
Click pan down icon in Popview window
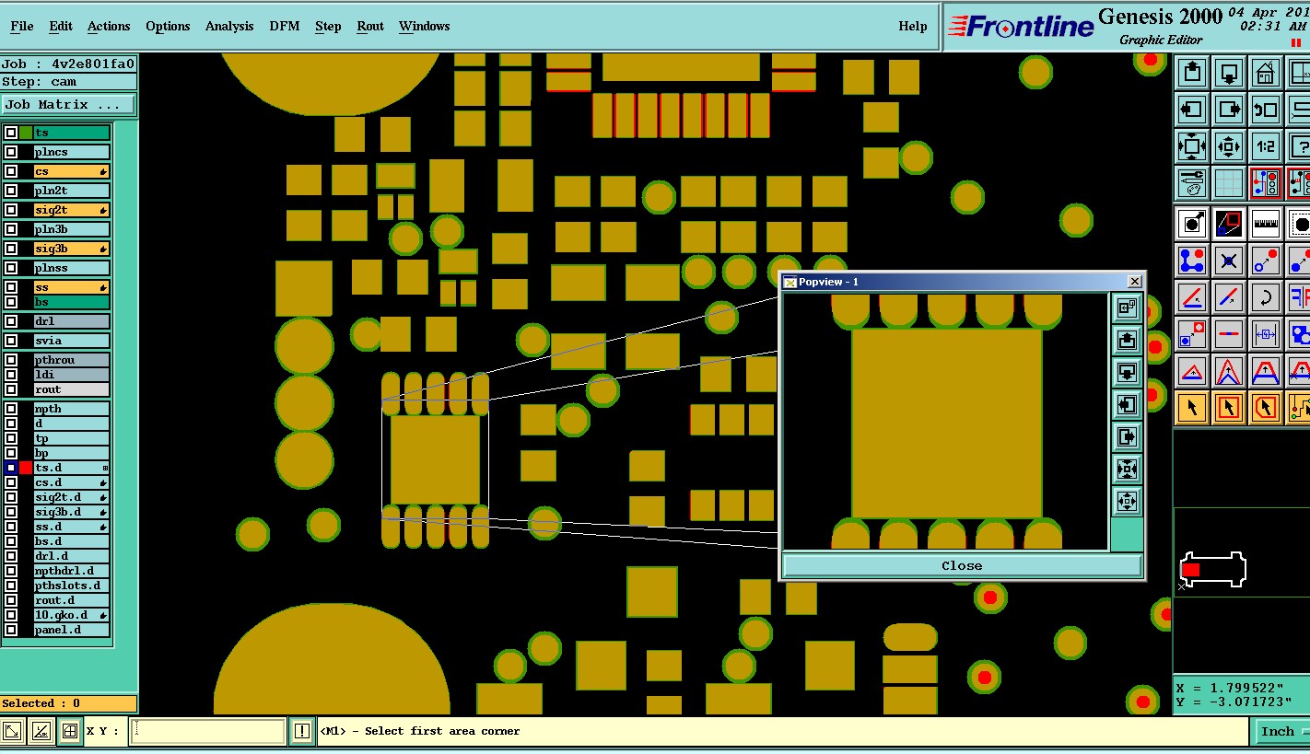coord(1127,372)
